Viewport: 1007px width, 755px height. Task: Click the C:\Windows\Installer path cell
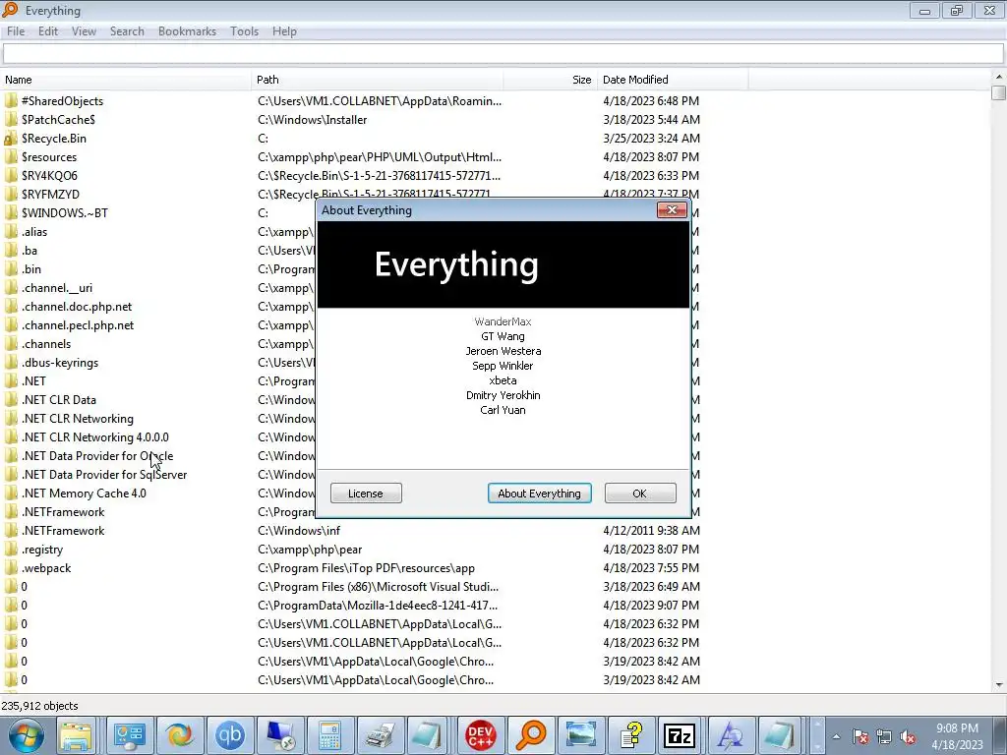pyautogui.click(x=312, y=120)
